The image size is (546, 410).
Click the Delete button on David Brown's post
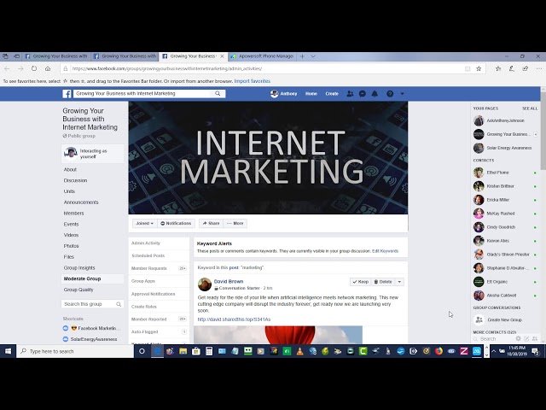383,282
